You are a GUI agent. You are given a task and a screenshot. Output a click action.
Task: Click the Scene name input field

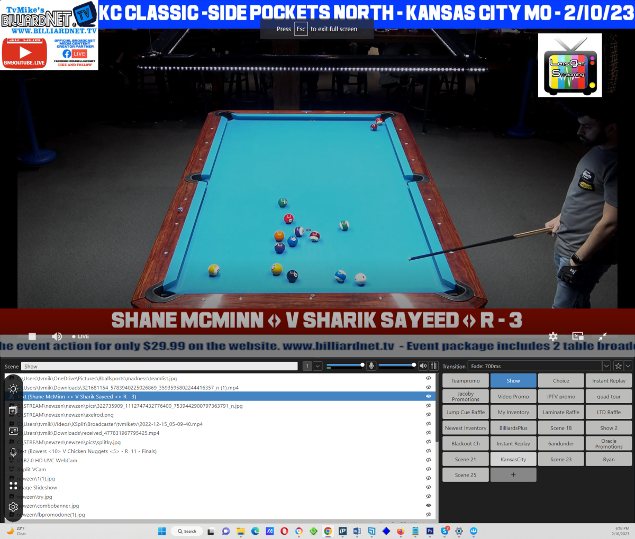click(x=159, y=366)
